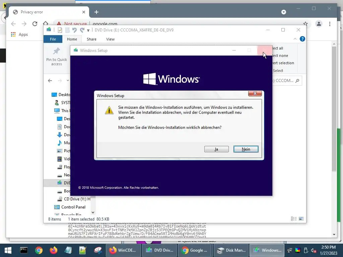This screenshot has height=257, width=343.
Task: Open recent locations dropdown in Explorer
Action: 68,81
